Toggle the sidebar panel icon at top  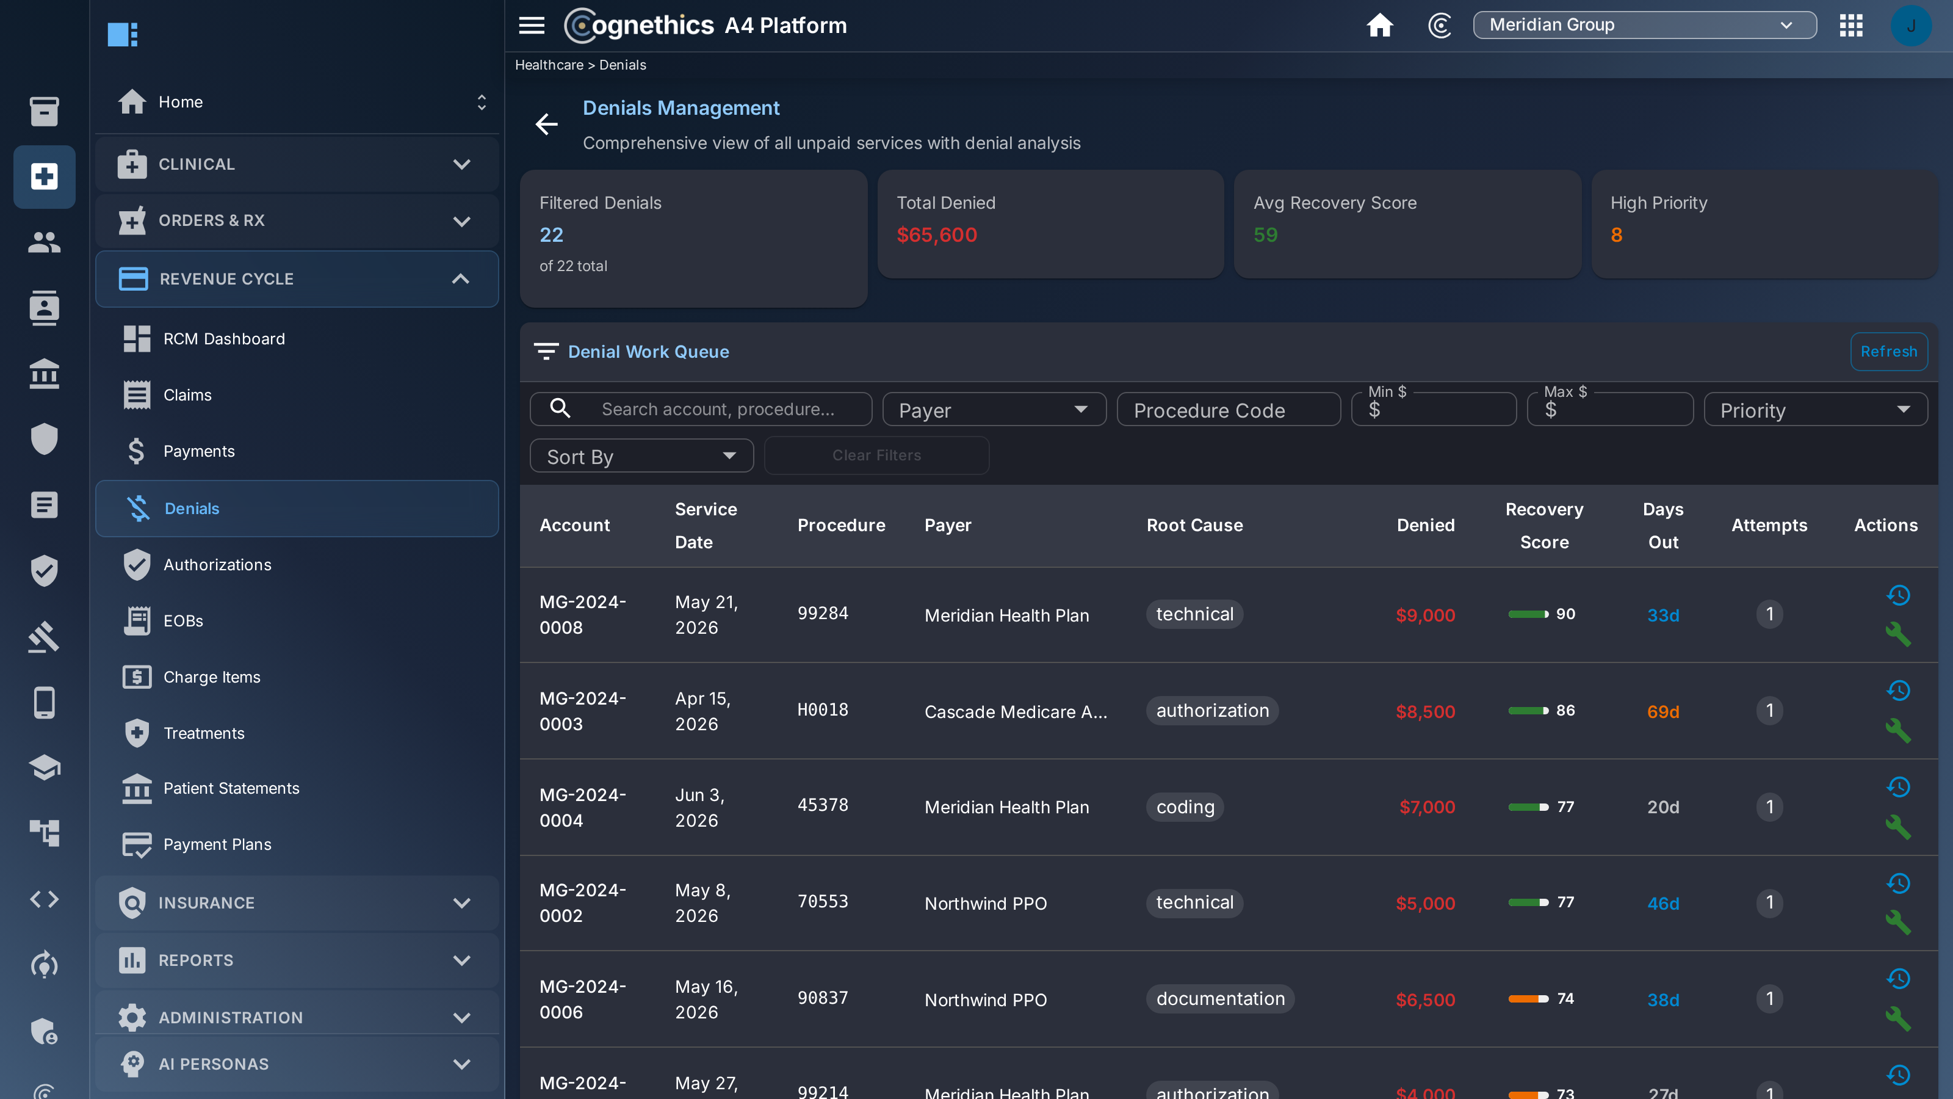tap(122, 34)
